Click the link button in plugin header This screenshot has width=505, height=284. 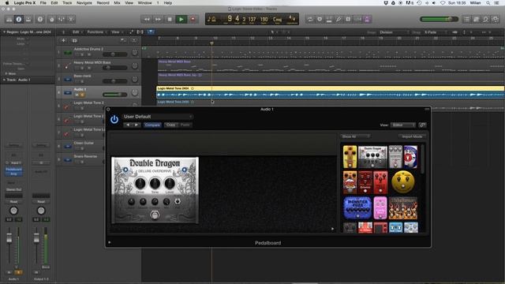(423, 125)
